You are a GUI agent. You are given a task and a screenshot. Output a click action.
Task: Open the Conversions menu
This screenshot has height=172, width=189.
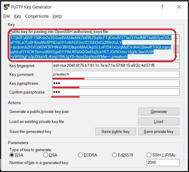(37, 16)
